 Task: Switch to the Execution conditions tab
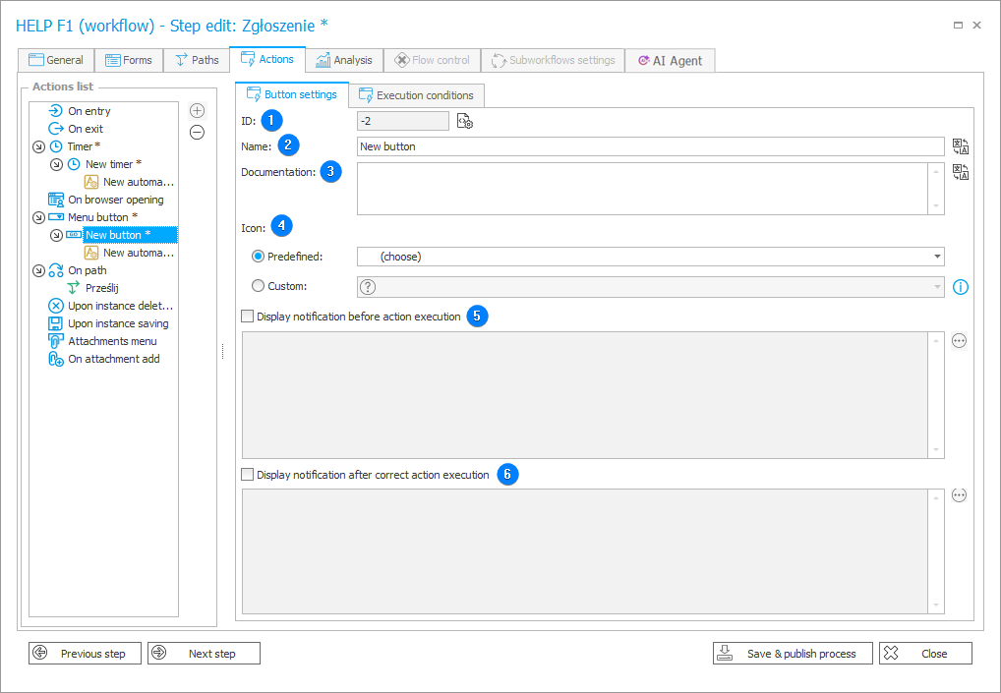(416, 95)
